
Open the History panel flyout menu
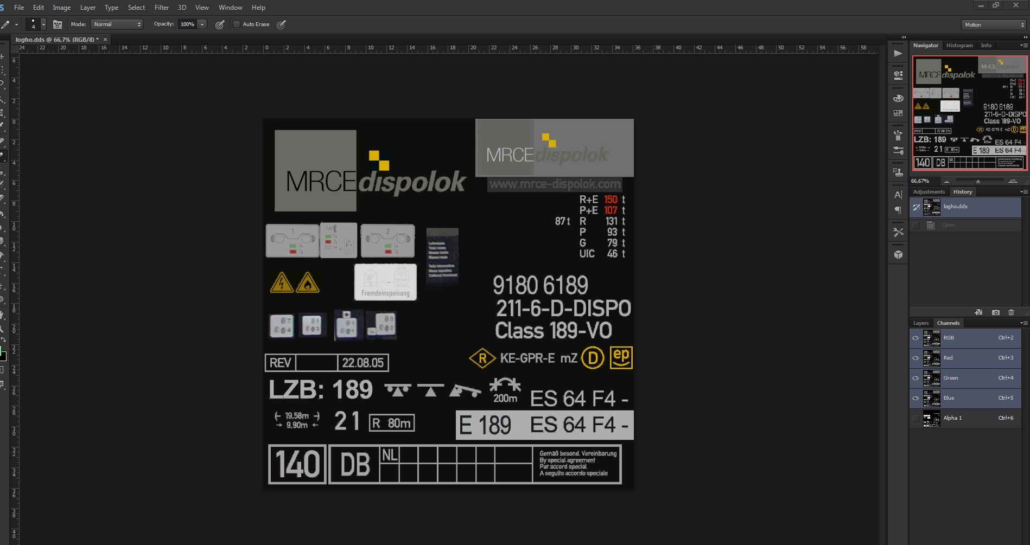point(1023,192)
